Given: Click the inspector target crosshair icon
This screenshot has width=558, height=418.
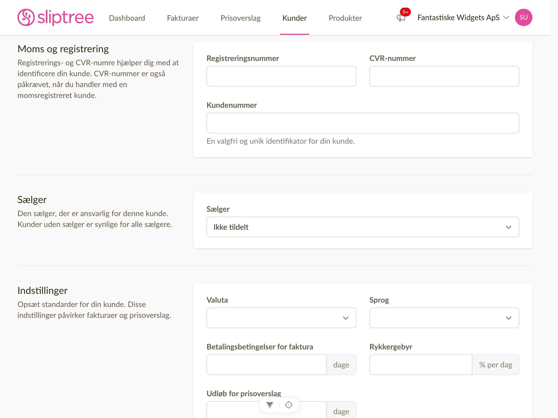Looking at the screenshot, I should (289, 405).
